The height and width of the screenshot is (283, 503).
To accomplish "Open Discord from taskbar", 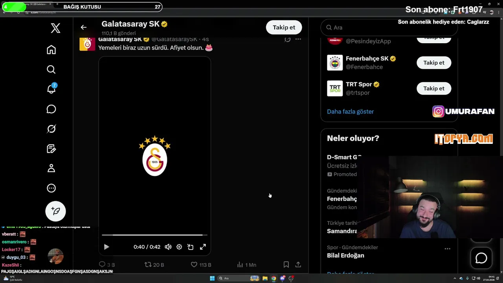I will coord(282,278).
